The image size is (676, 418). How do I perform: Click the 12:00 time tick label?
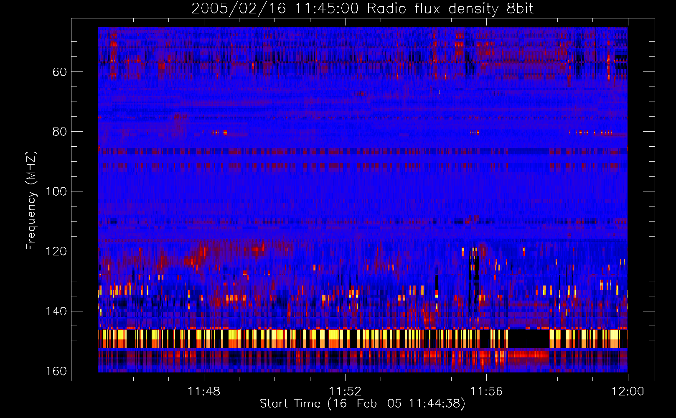click(628, 392)
